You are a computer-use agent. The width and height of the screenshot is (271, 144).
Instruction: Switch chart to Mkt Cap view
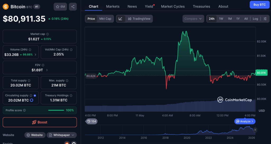point(105,19)
